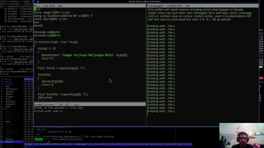Click 'This buffer will report events' message

195,9
